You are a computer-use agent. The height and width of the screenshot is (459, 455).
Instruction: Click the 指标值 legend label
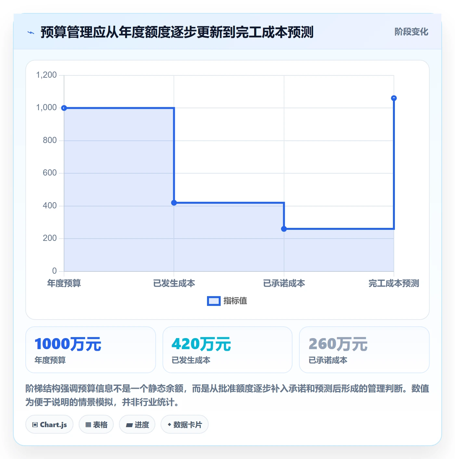click(x=235, y=301)
